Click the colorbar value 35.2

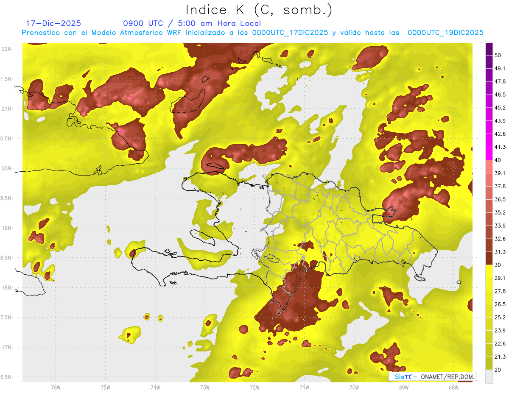[501, 212]
